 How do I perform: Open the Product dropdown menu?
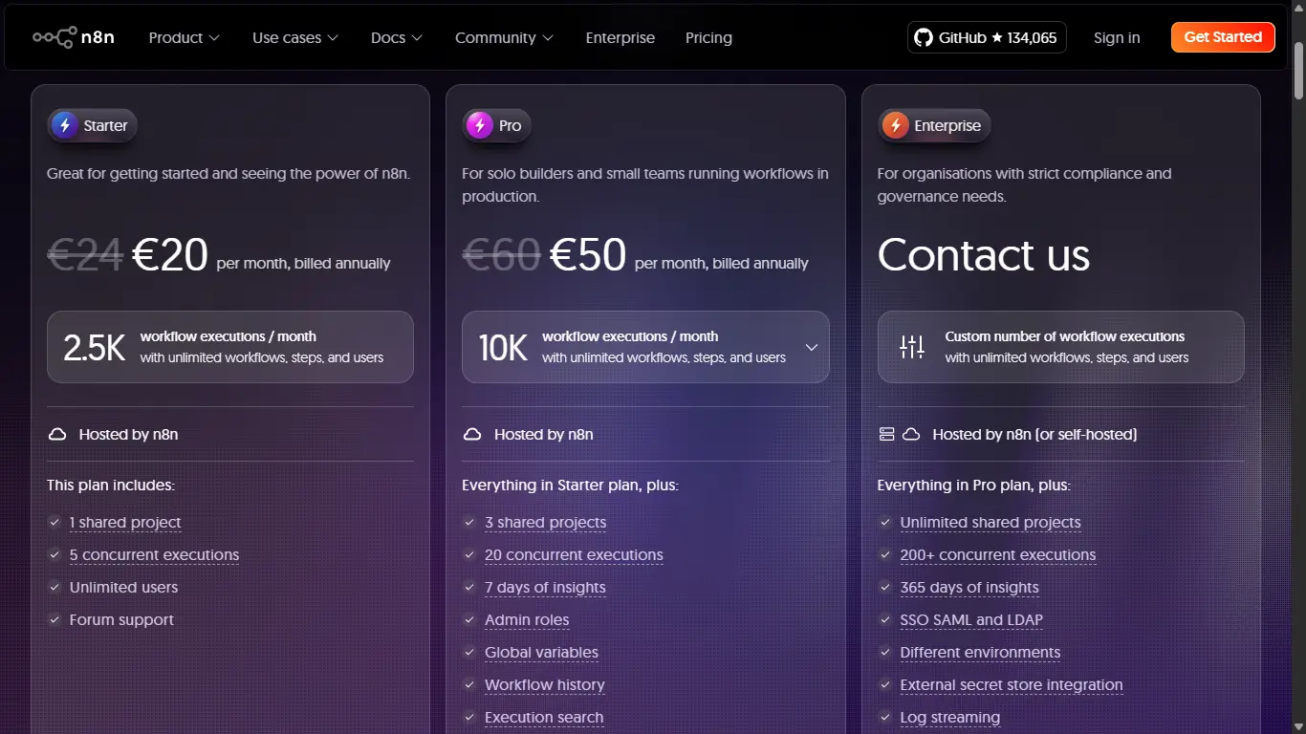pos(185,37)
